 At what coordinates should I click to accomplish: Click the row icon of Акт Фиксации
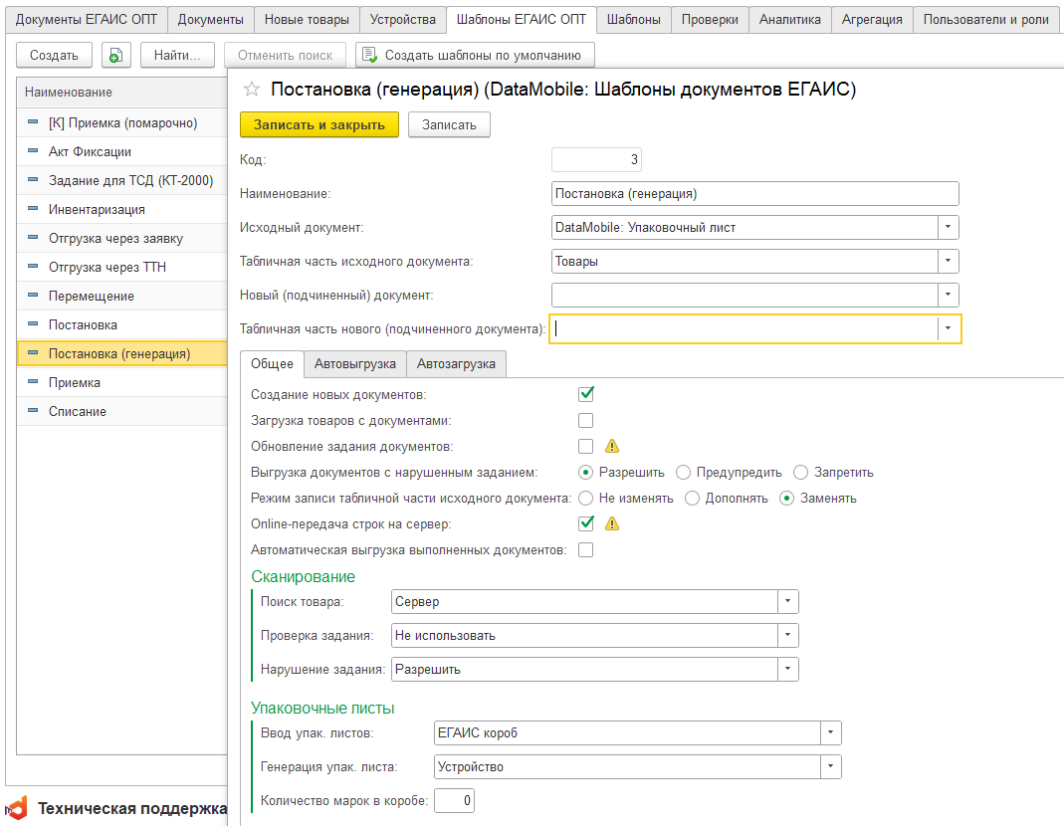(x=33, y=151)
